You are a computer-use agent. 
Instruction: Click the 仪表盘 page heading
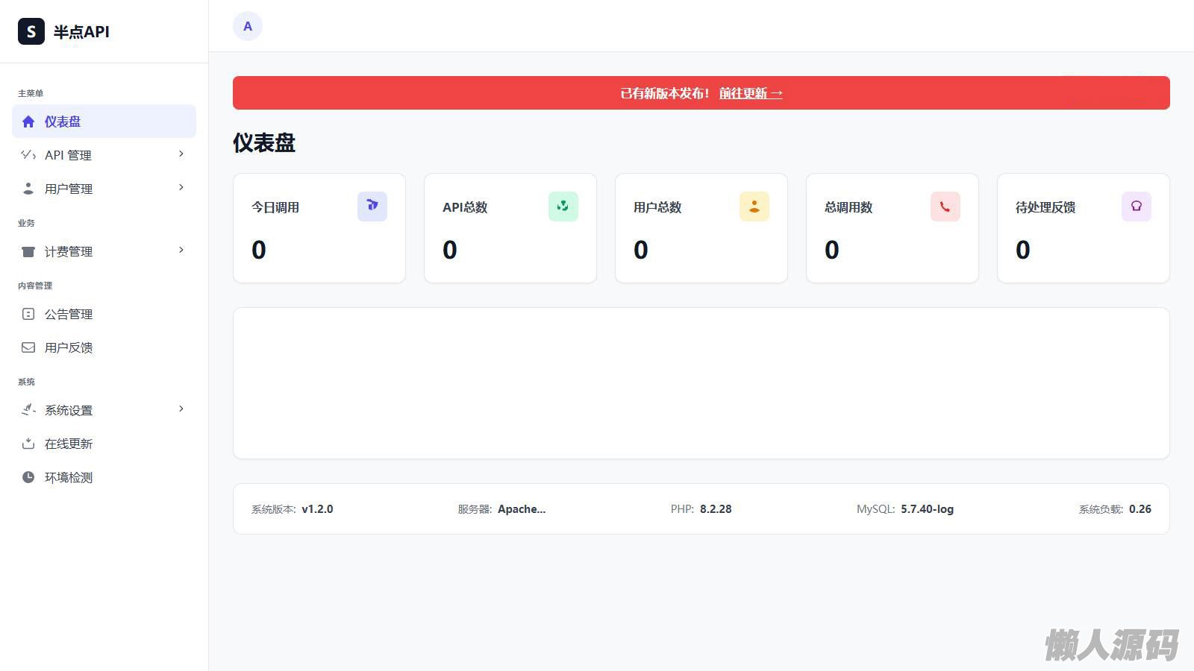[264, 142]
